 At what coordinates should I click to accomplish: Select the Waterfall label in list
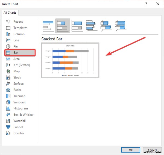click(x=20, y=121)
